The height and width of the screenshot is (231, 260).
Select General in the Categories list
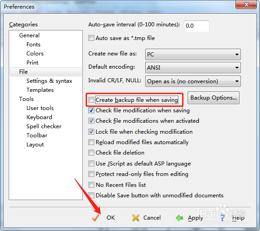(29, 35)
